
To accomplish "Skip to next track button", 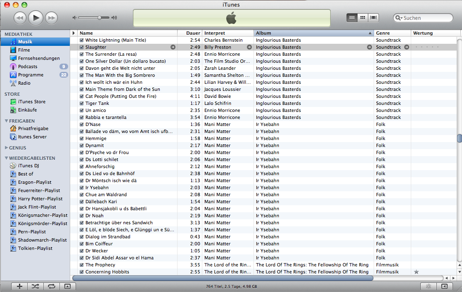I will pyautogui.click(x=52, y=18).
